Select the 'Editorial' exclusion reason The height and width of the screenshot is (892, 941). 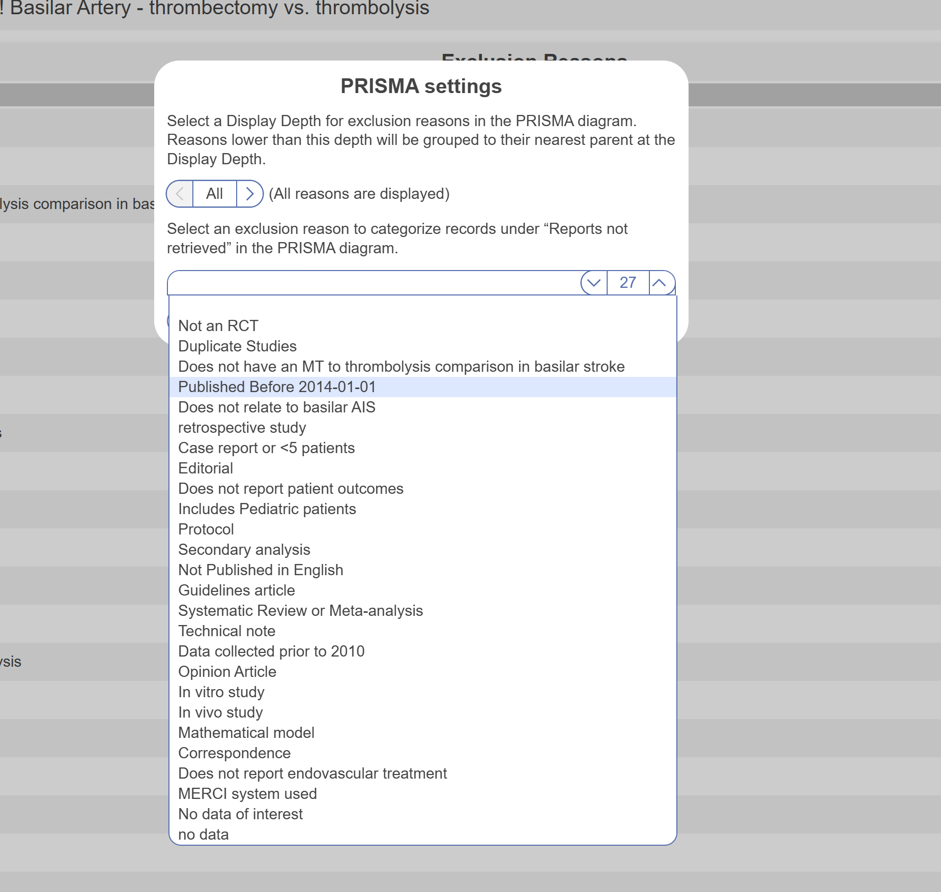tap(206, 468)
